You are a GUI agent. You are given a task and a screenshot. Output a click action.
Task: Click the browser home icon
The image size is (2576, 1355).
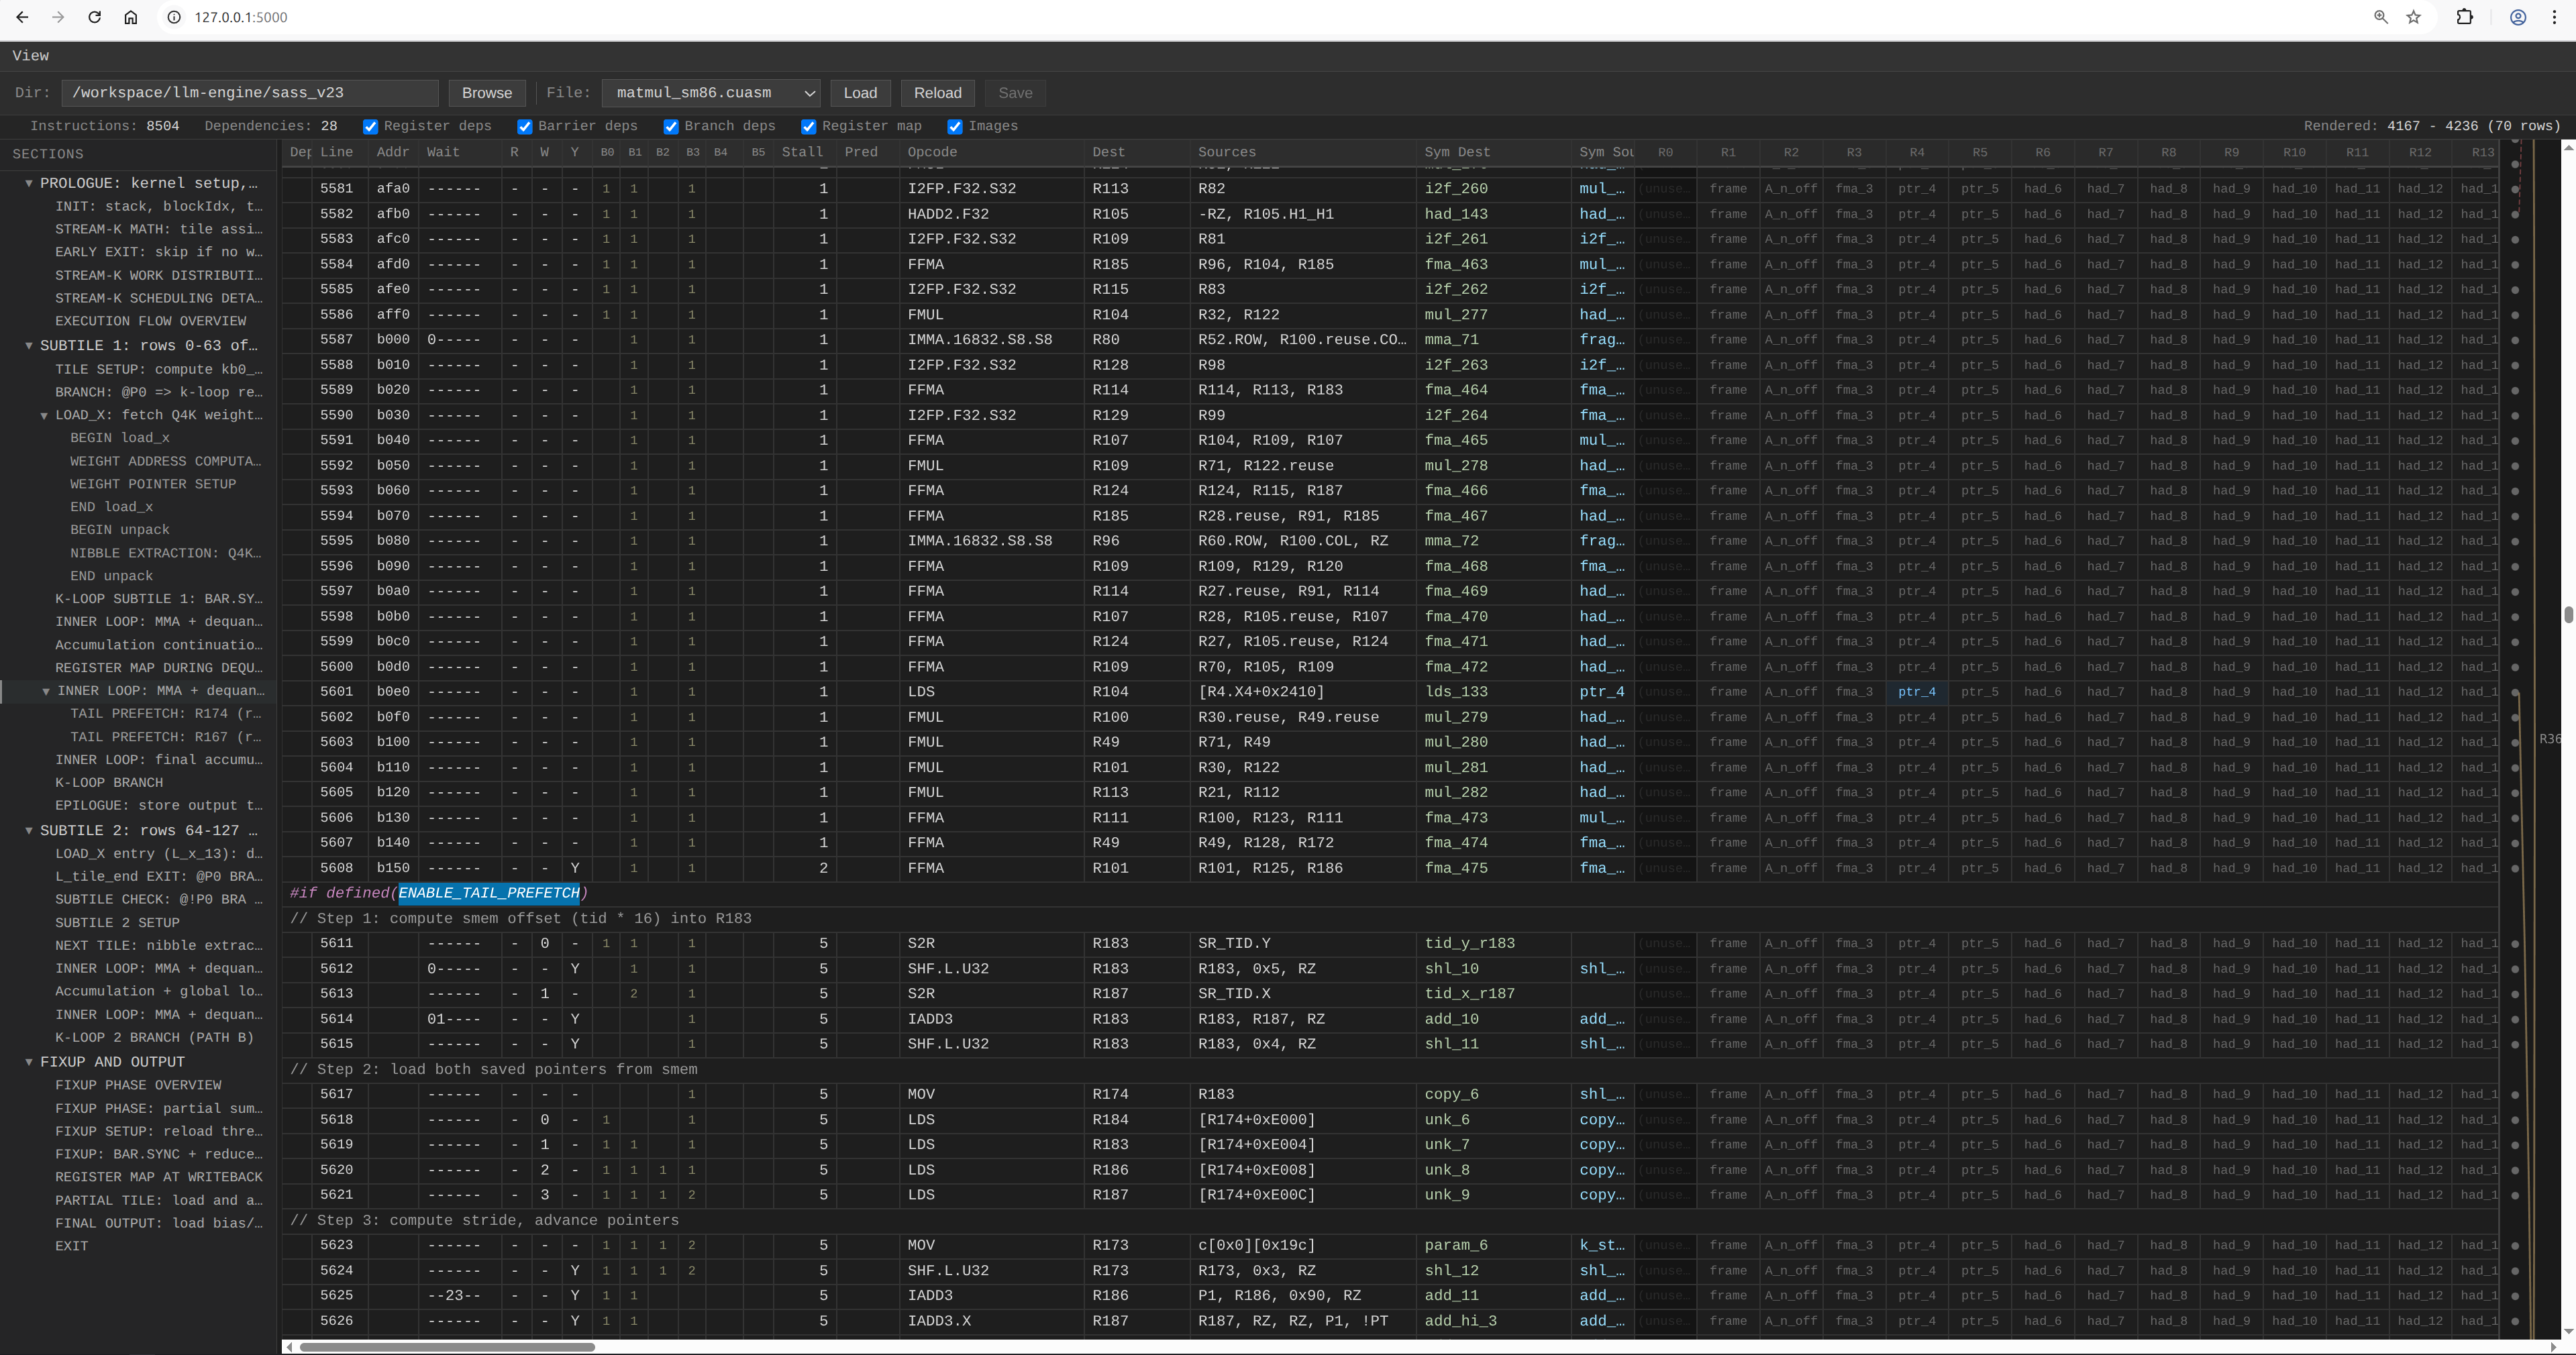(130, 17)
